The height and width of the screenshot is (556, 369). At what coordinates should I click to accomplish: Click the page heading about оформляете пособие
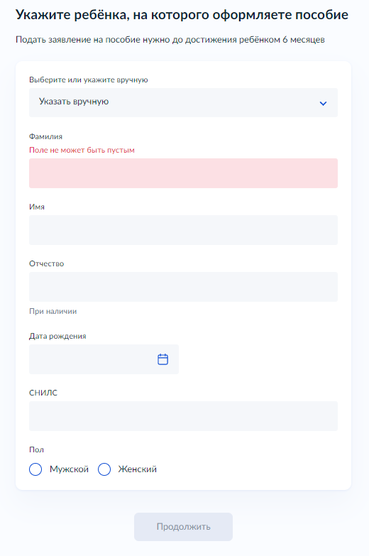[x=182, y=15]
